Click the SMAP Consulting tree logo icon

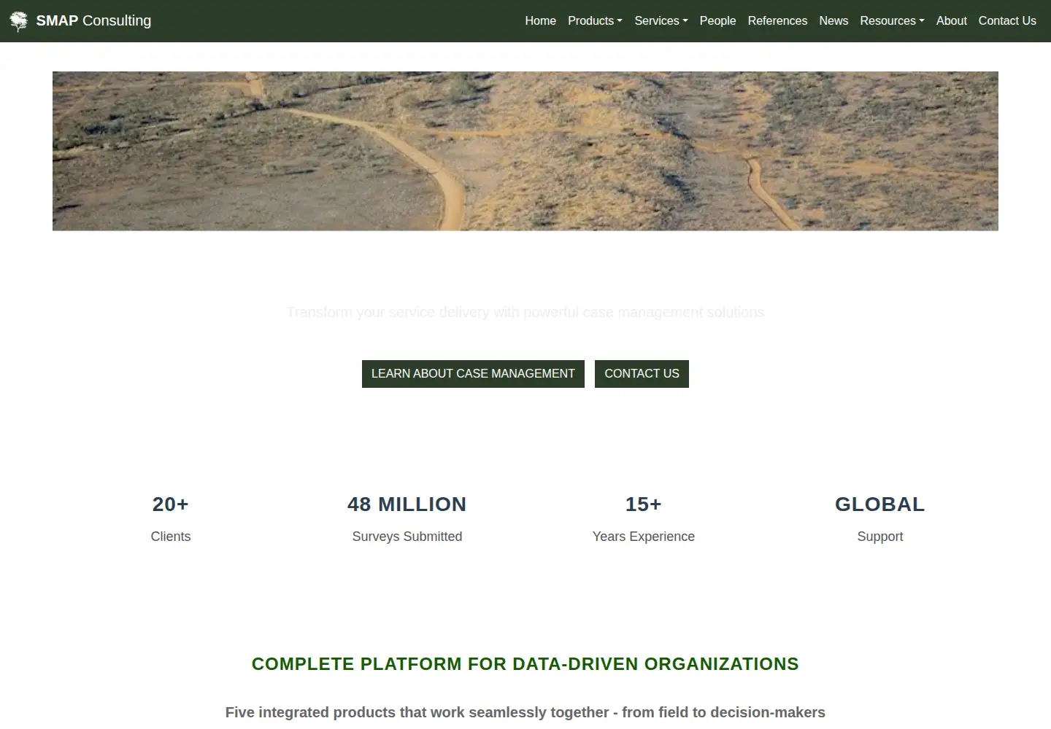tap(19, 21)
